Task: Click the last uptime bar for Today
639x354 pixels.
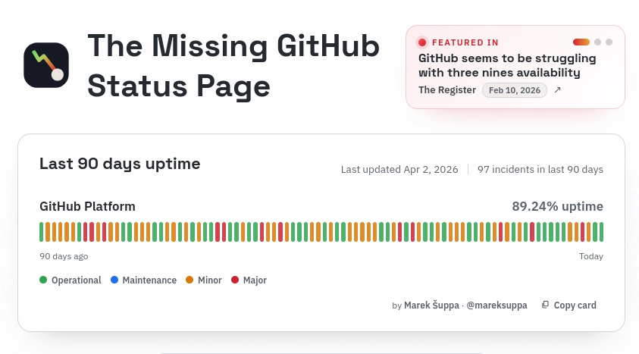Action: click(600, 232)
